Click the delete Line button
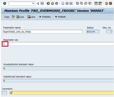Image resolution: width=114 pixels, height=97 pixels. 31,17
